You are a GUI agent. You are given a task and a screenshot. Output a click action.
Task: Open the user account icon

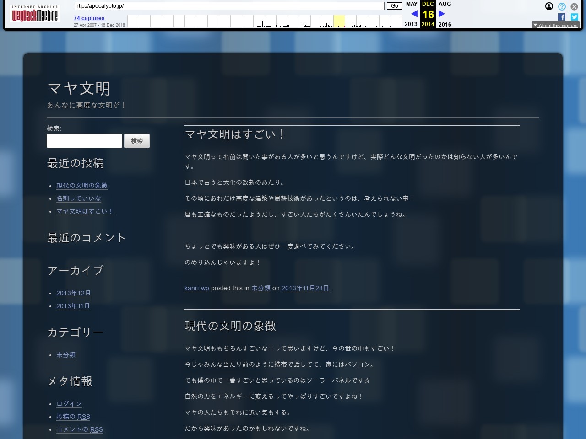tap(549, 6)
